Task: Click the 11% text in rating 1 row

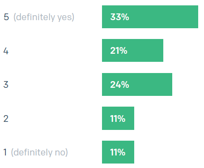Action: [118, 152]
